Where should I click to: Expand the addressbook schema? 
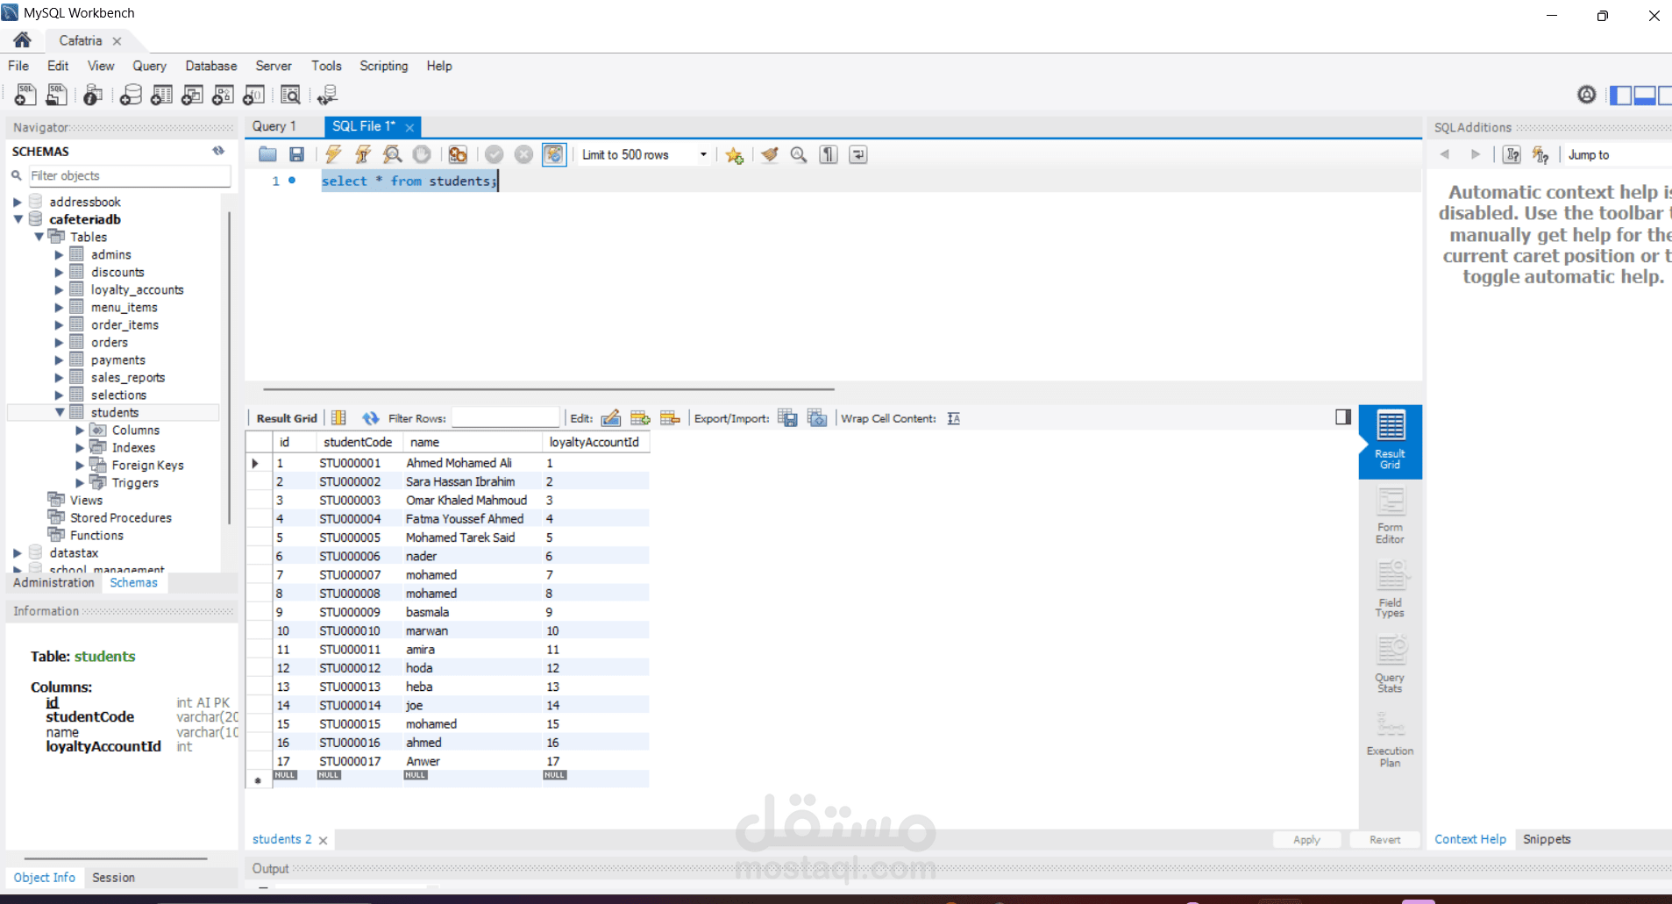click(x=17, y=202)
